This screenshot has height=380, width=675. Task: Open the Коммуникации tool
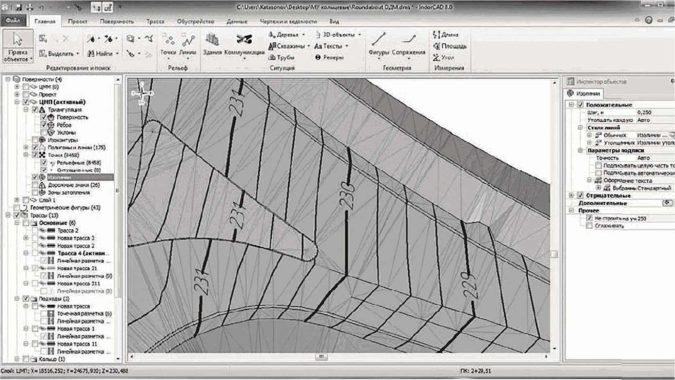point(244,44)
